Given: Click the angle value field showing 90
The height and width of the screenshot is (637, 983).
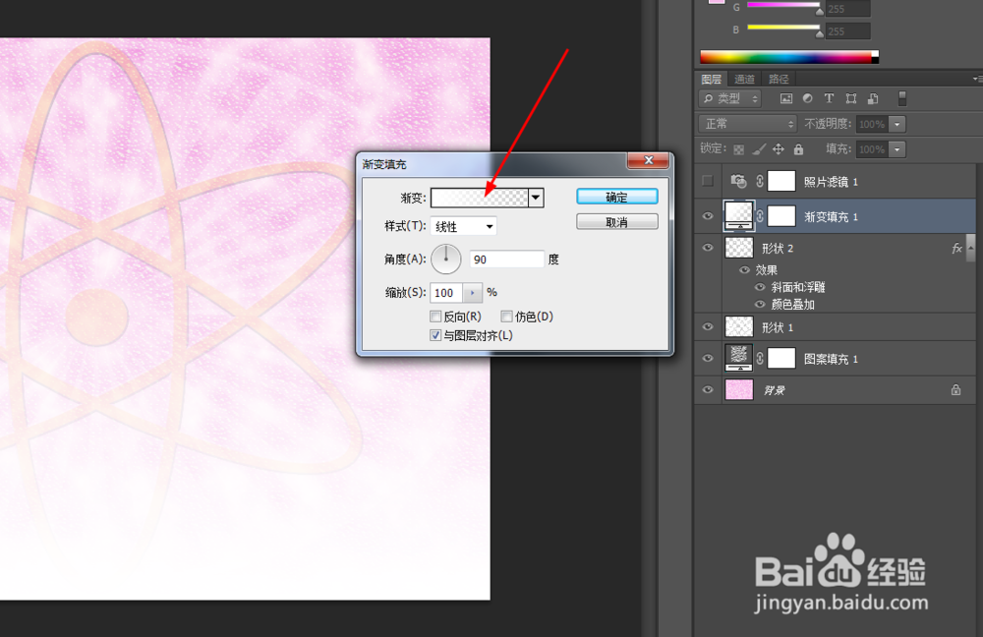Looking at the screenshot, I should [506, 259].
